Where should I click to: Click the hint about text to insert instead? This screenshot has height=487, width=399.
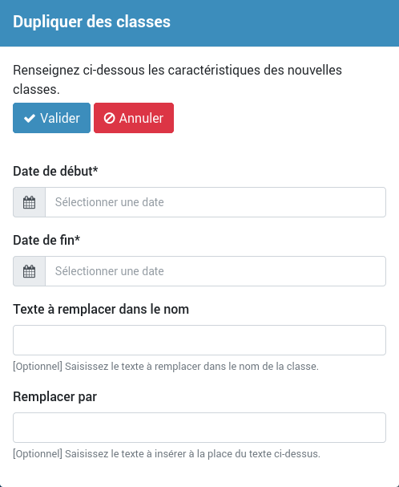(167, 454)
